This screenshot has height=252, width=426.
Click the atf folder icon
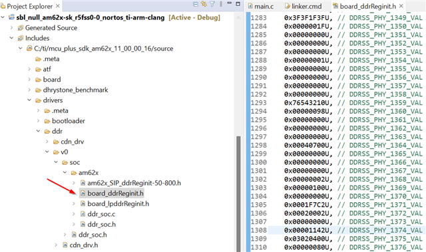(x=38, y=69)
